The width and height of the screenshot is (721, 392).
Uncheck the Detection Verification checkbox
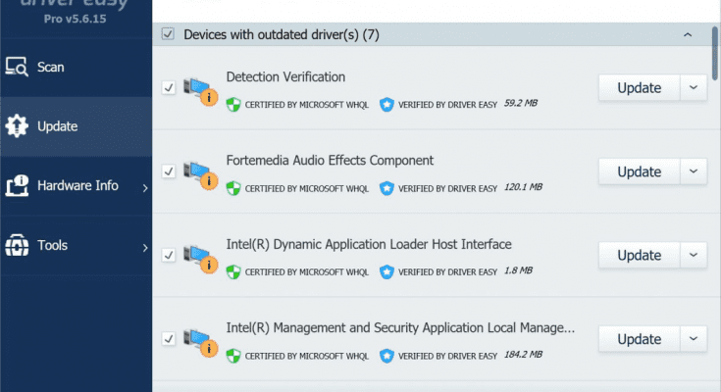[169, 88]
